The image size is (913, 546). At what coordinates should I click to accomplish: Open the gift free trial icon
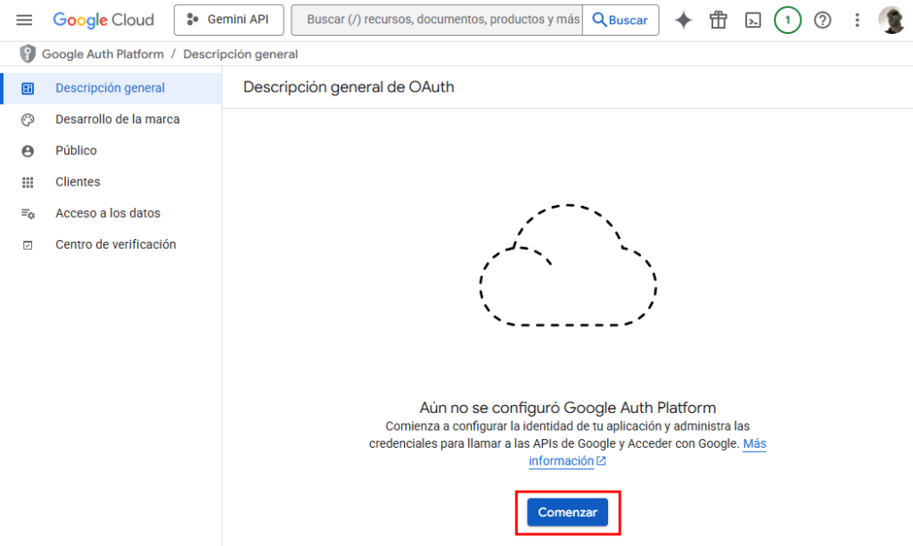click(719, 20)
